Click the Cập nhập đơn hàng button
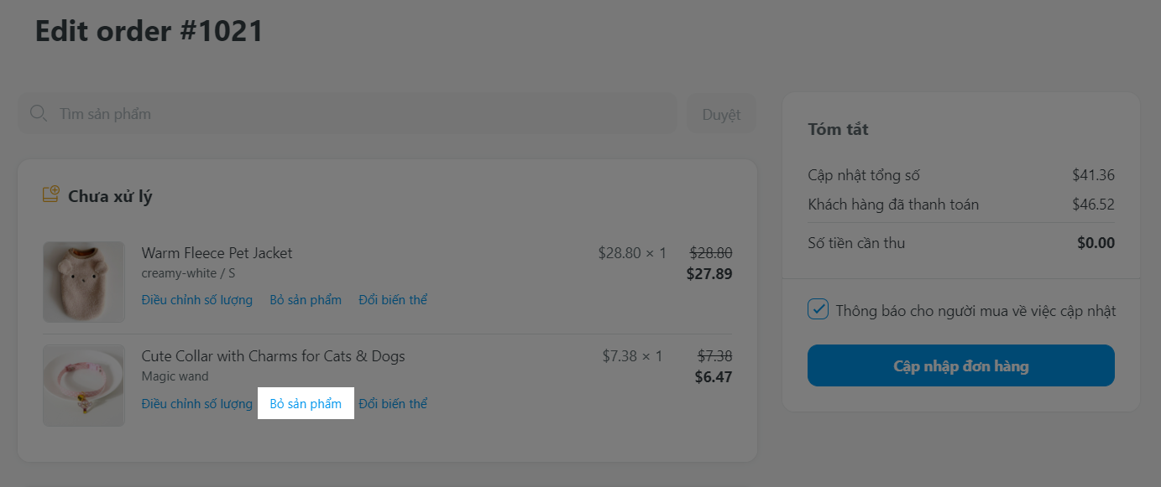The width and height of the screenshot is (1161, 487). click(960, 365)
